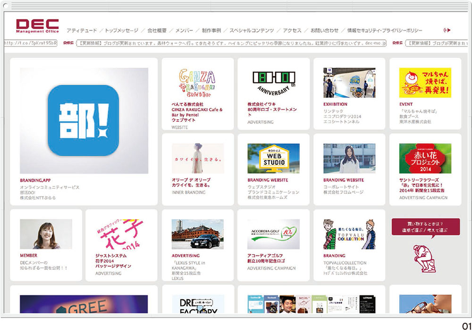Open the アティテュード menu item
This screenshot has height=330, width=472.
82,30
